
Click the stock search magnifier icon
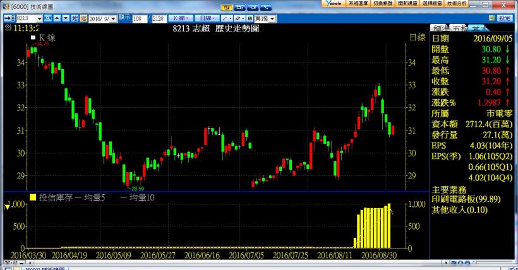[47, 18]
